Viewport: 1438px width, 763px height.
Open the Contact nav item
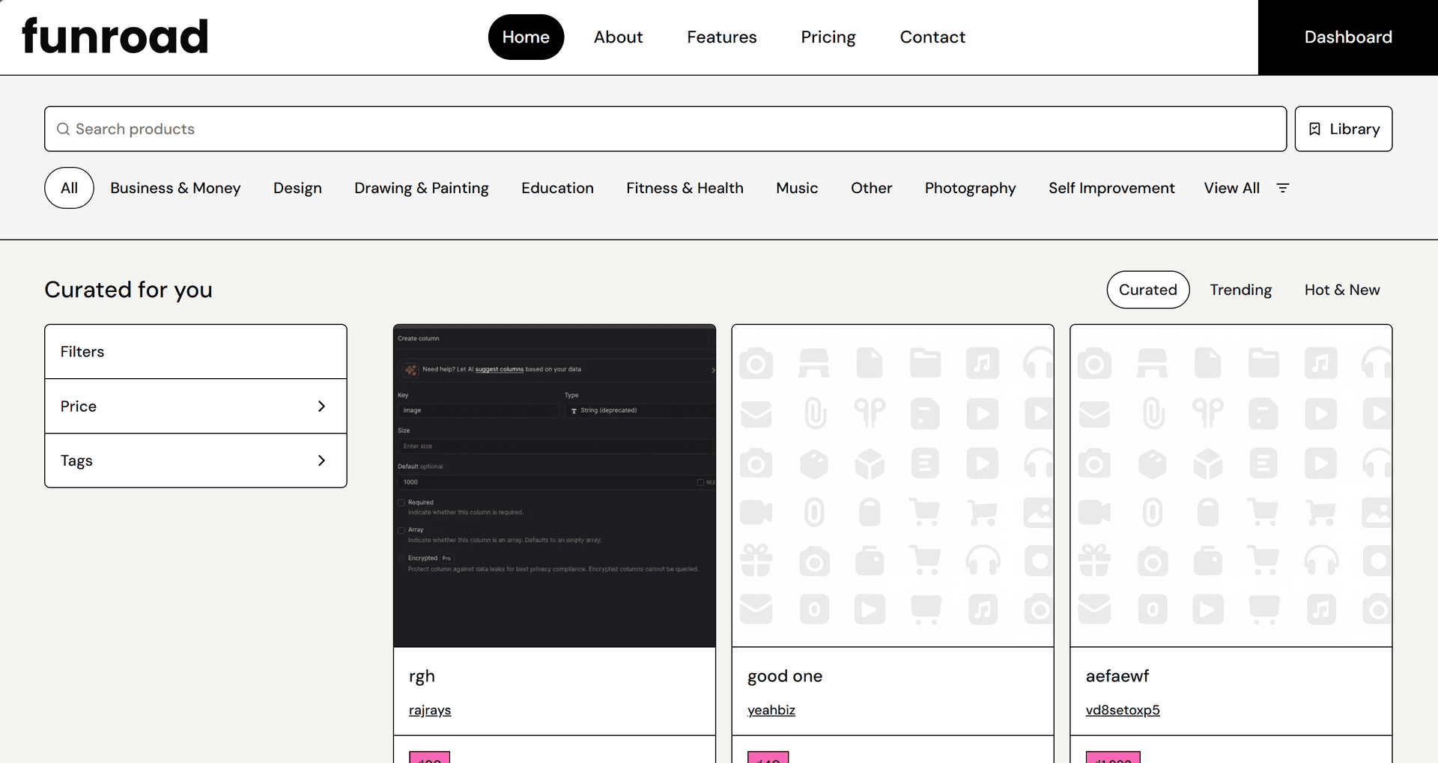(x=932, y=37)
